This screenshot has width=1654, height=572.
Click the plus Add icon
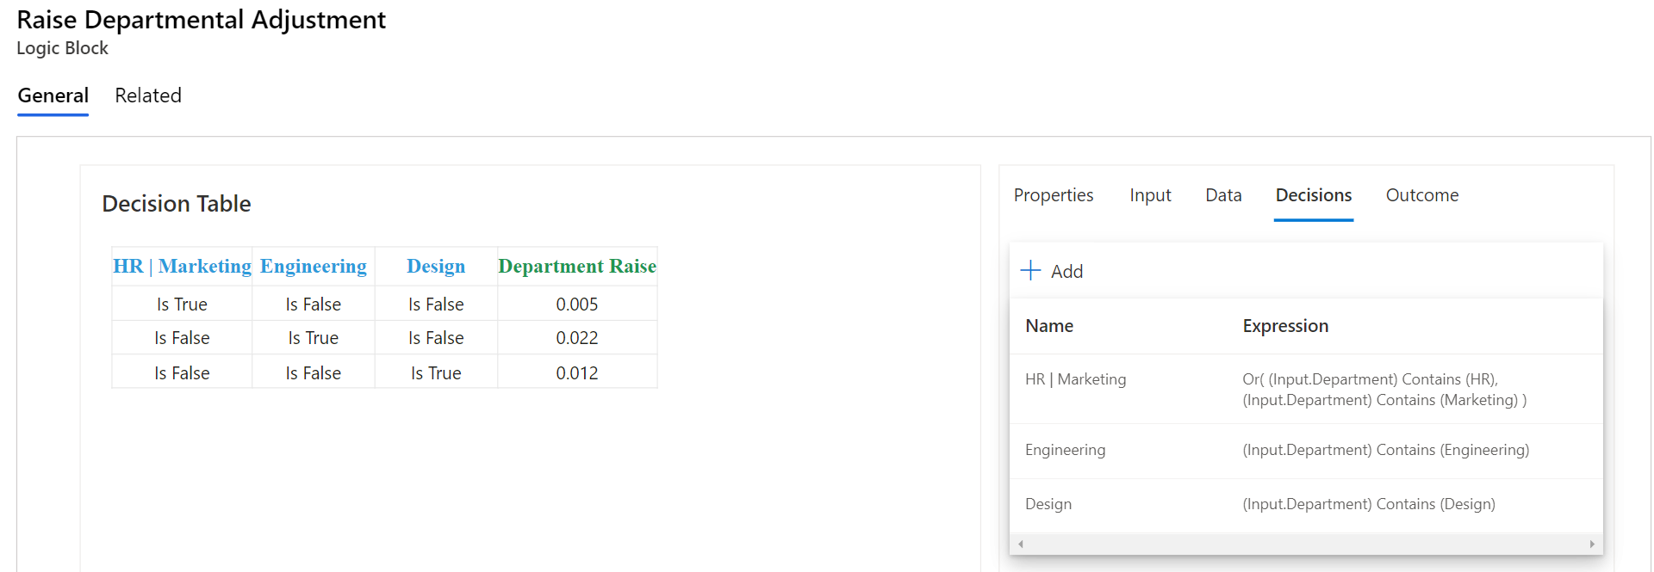point(1030,271)
